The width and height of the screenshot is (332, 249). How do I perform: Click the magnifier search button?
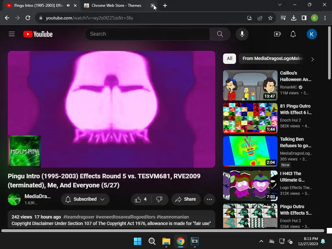220,34
